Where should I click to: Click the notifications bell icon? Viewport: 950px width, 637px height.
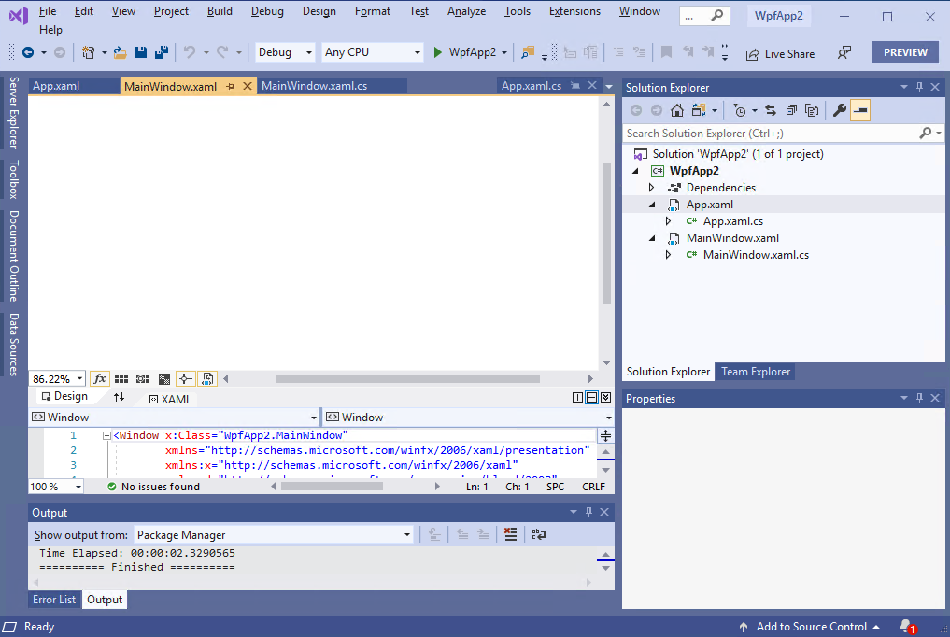[x=907, y=627]
